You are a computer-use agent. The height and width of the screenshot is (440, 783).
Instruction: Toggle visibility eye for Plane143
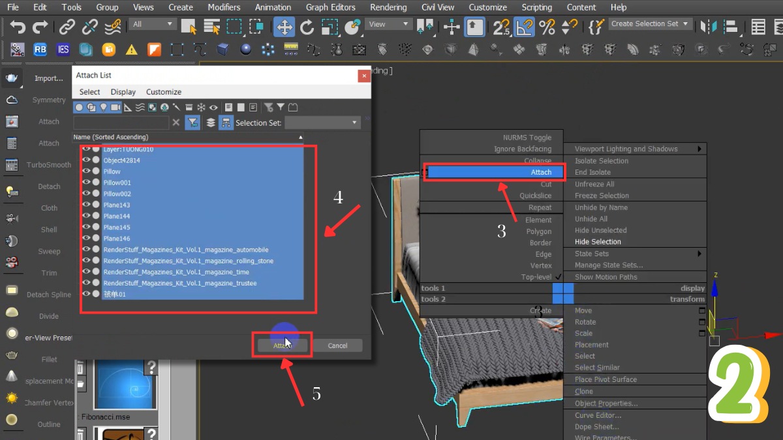tap(86, 205)
